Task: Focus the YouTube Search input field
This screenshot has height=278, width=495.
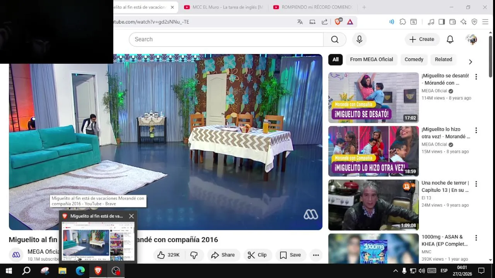Action: [226, 39]
